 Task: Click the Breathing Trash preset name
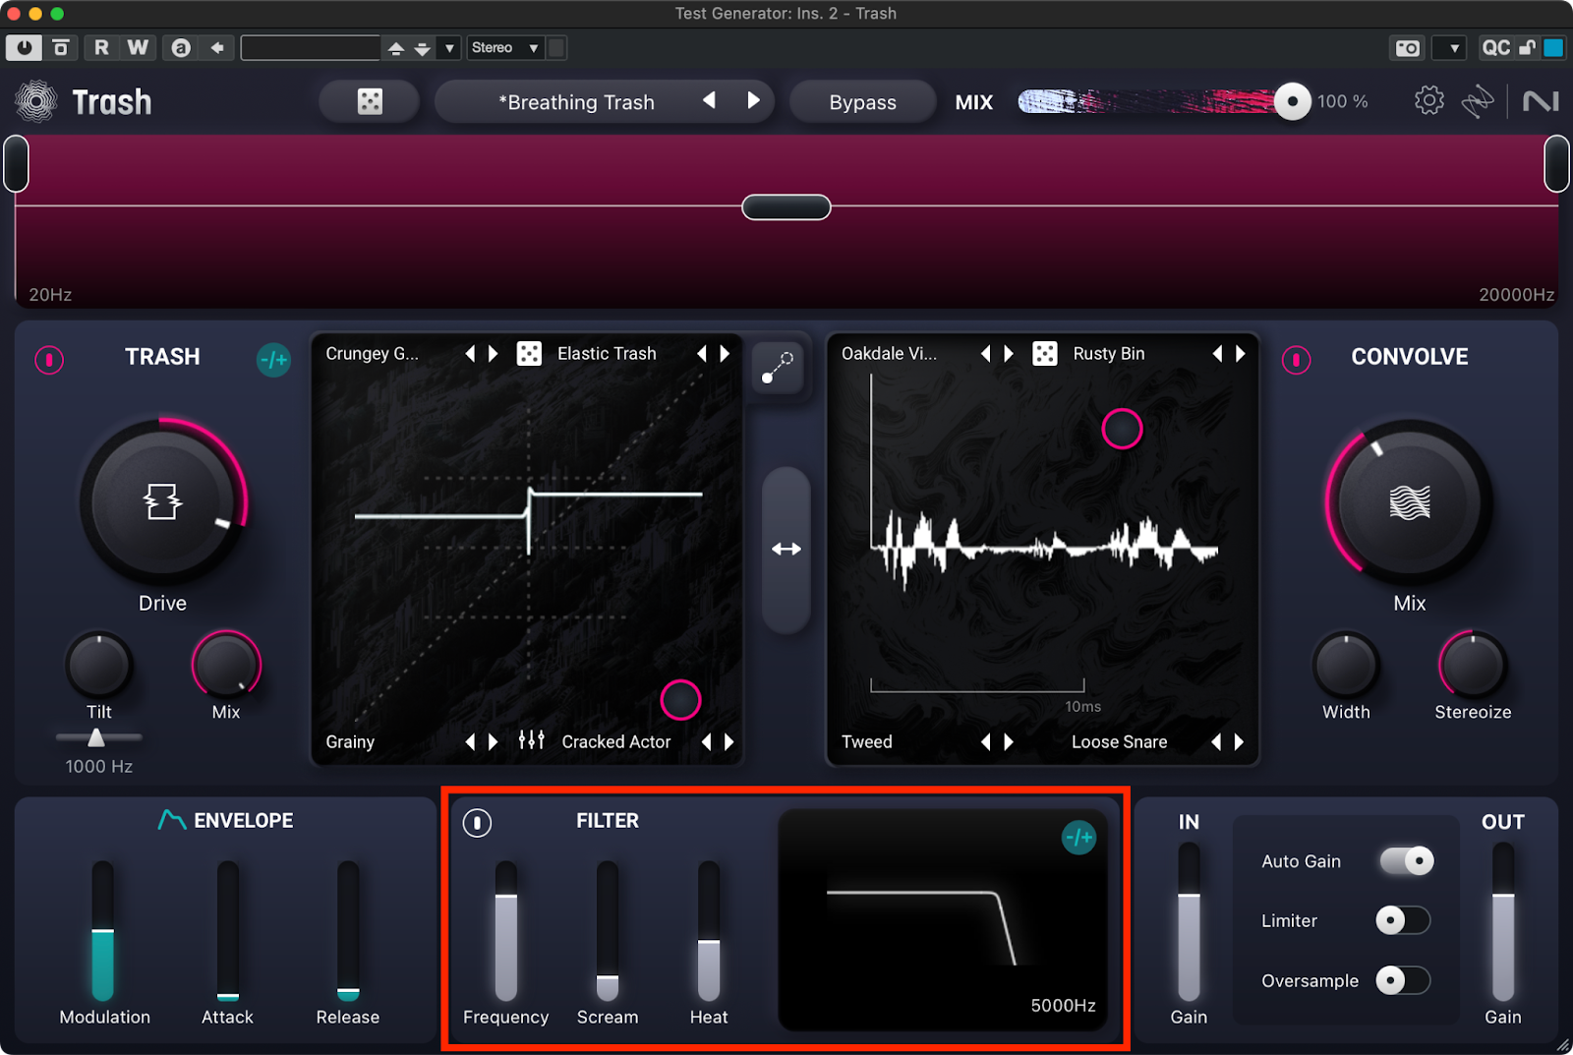(x=576, y=102)
